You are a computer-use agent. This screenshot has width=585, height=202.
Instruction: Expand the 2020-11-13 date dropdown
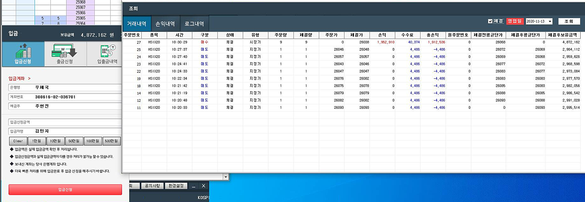[x=550, y=22]
